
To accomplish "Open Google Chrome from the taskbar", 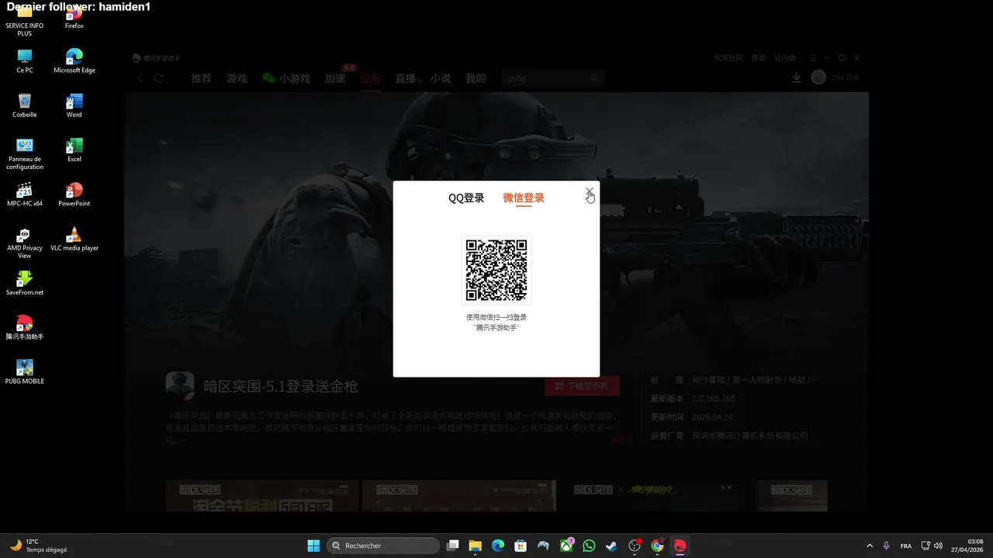I will pyautogui.click(x=657, y=546).
